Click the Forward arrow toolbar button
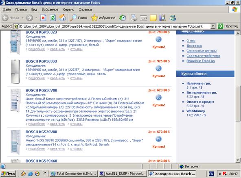This screenshot has width=241, height=178. pyautogui.click(x=29, y=18)
